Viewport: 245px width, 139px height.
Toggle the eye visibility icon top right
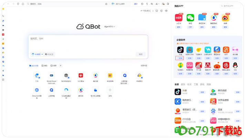(166, 11)
